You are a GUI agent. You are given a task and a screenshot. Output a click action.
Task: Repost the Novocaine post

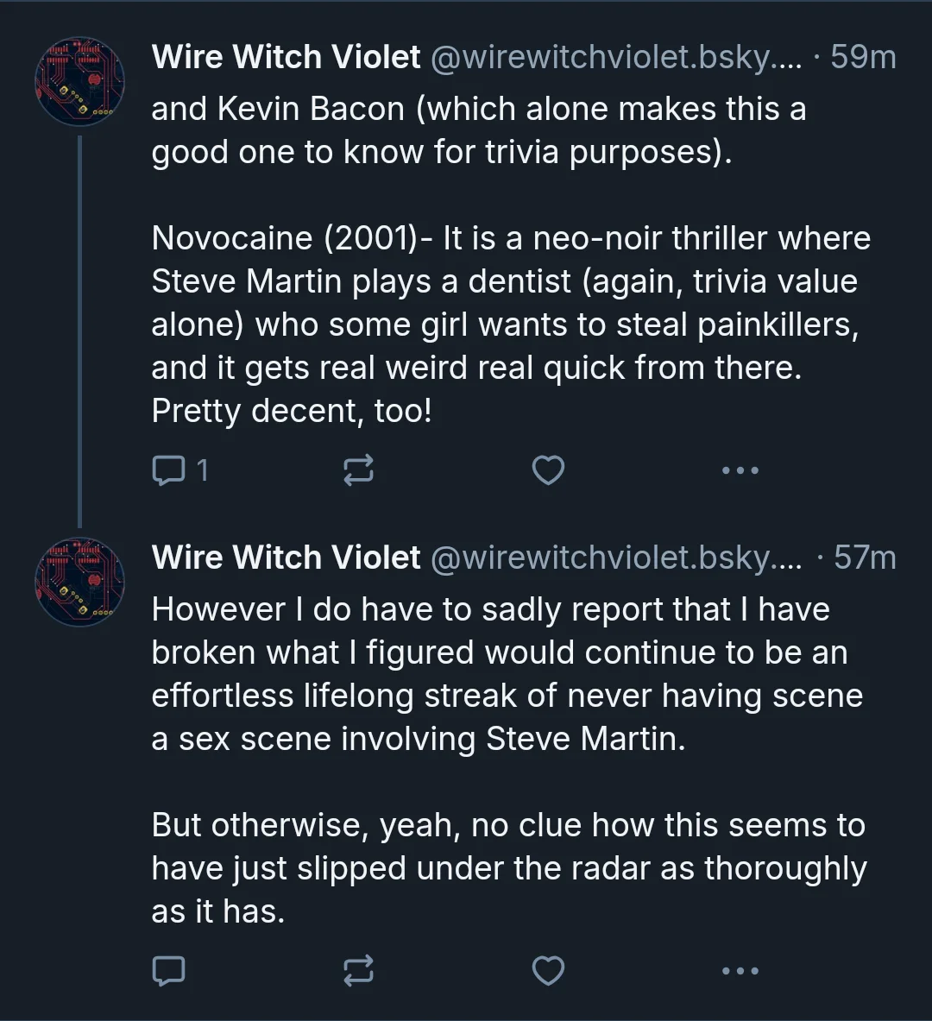point(358,470)
